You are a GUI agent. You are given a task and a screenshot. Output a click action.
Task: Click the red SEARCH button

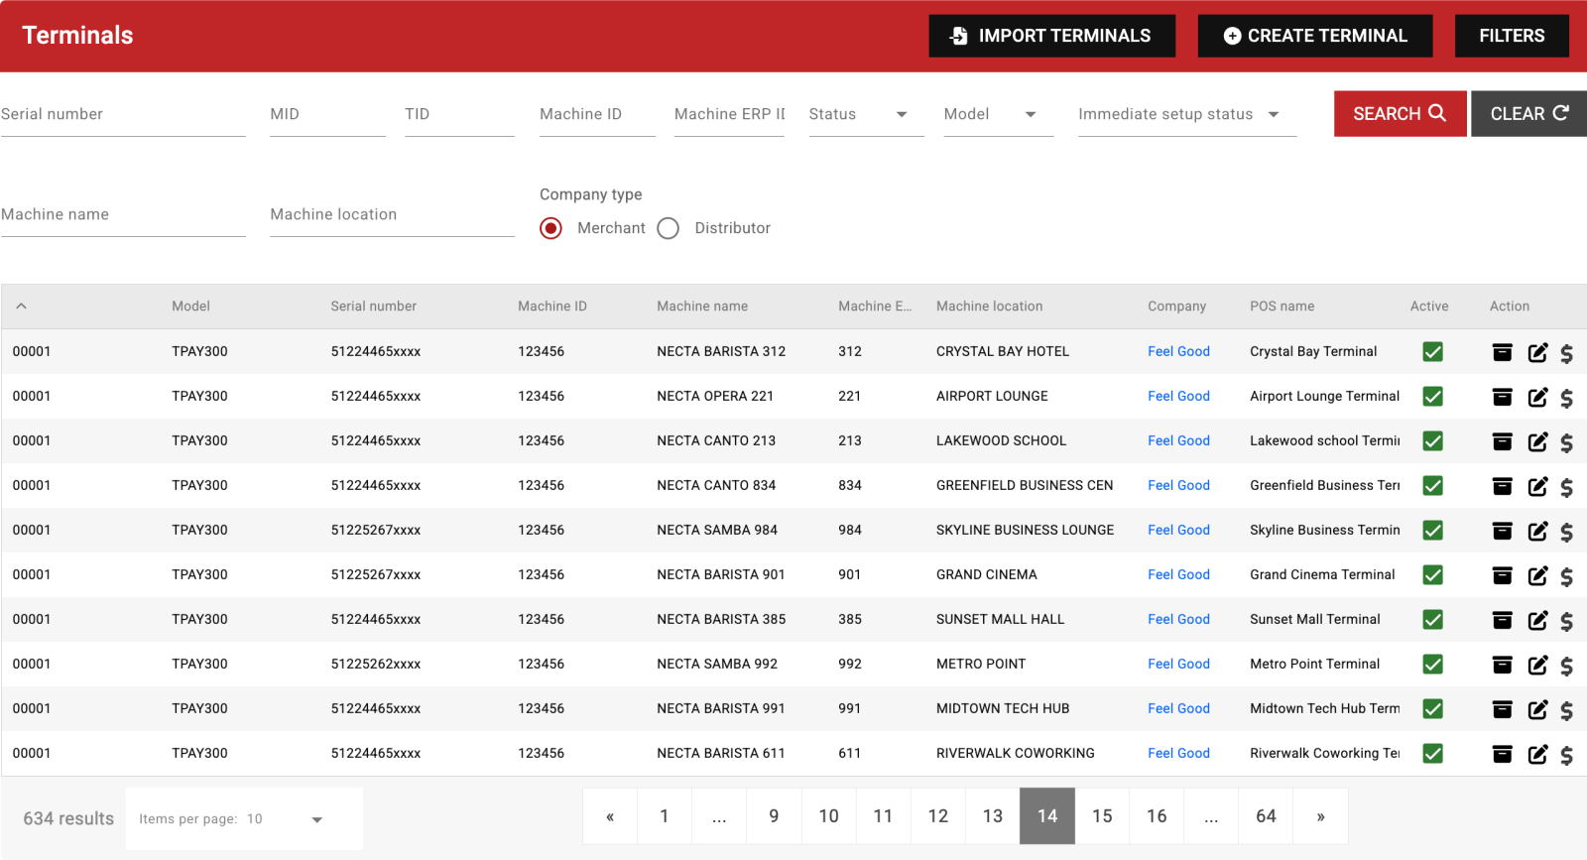[x=1400, y=114]
